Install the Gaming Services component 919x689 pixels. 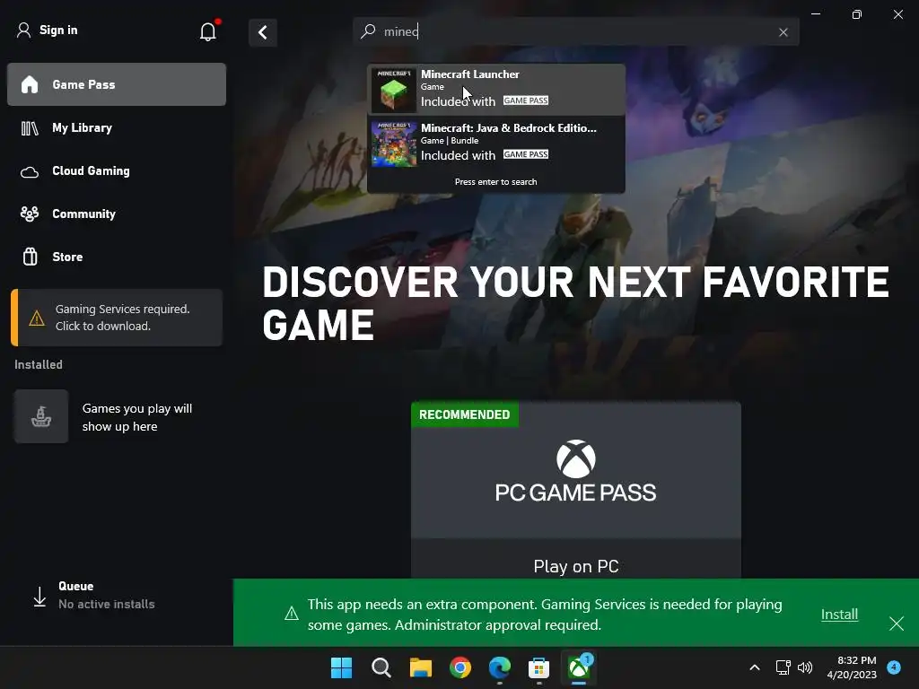pyautogui.click(x=839, y=614)
